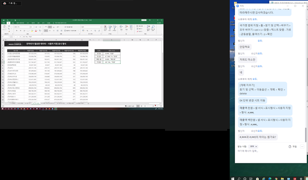Open the 받는 사람 recipient dropdown 모두
The image size is (308, 180).
(253, 146)
